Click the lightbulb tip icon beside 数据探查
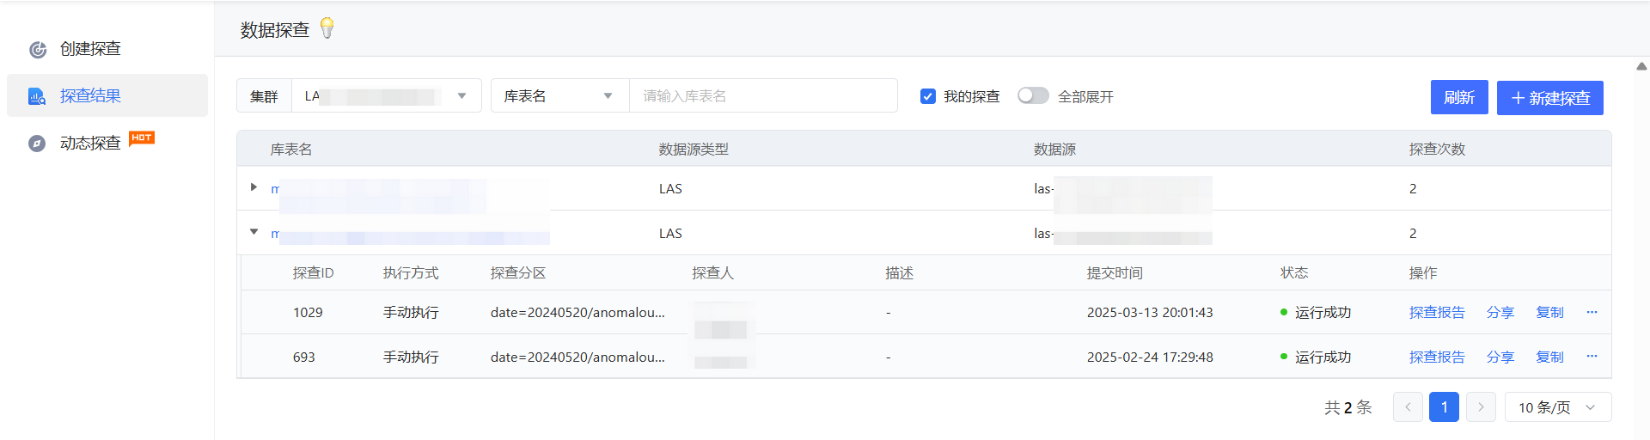This screenshot has width=1650, height=440. 327,28
